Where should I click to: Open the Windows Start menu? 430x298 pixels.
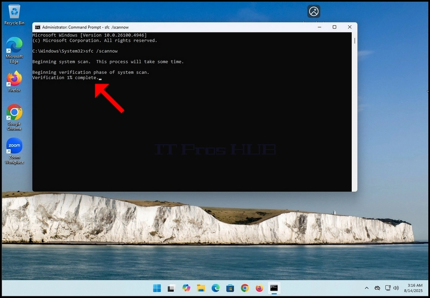(157, 288)
